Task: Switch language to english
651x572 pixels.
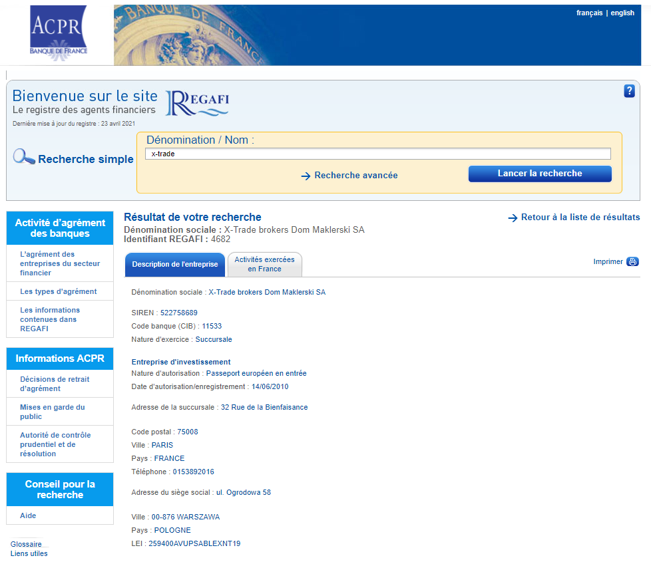Action: pyautogui.click(x=622, y=13)
